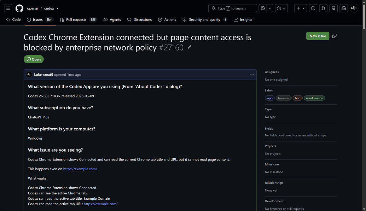Copy the issue link using the copy icon
The width and height of the screenshot is (366, 211).
pos(335,36)
